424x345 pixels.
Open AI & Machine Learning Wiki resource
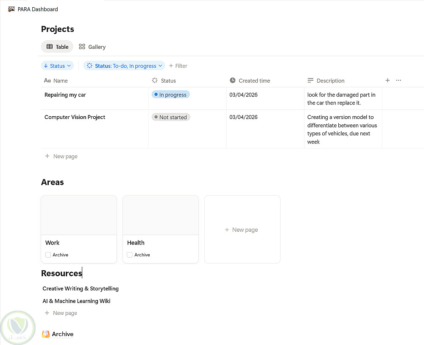[76, 301]
